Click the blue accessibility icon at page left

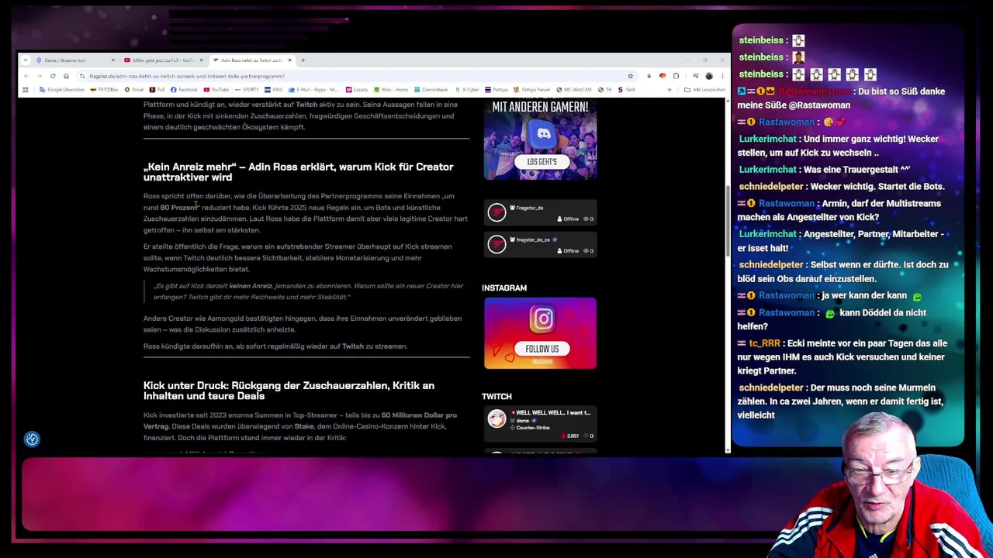click(x=32, y=439)
